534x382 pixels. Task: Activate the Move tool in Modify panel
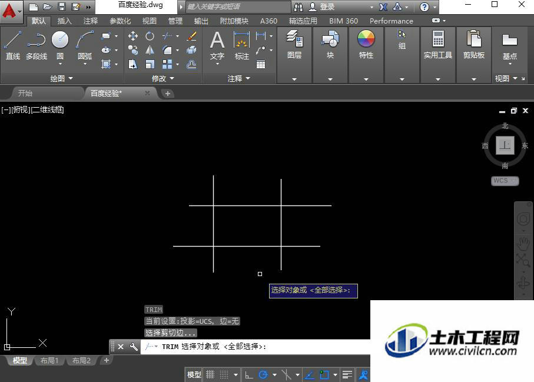tap(133, 36)
